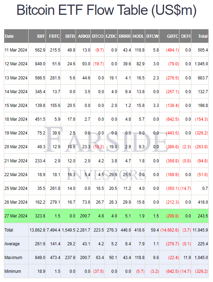Click the HODL column header
Viewport: 213px width, 282px height.
[138, 36]
